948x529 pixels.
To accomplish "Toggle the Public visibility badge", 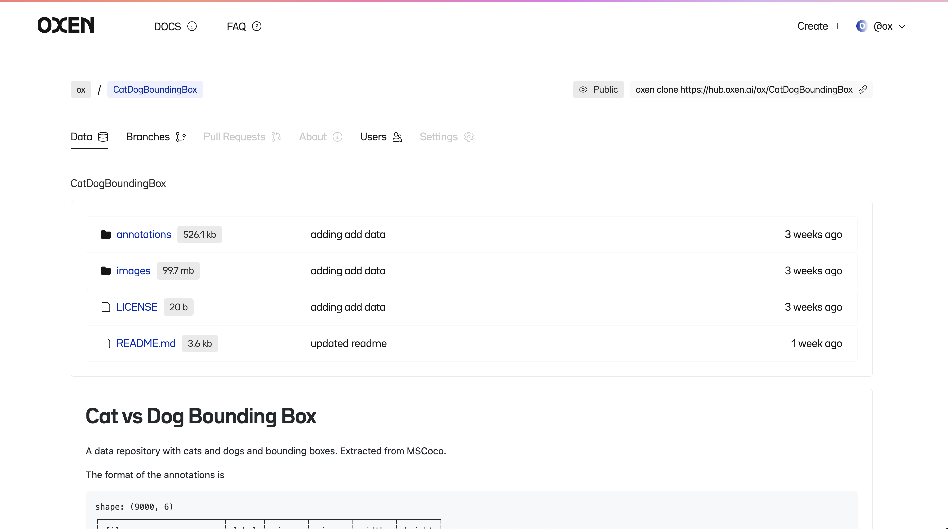I will (598, 90).
